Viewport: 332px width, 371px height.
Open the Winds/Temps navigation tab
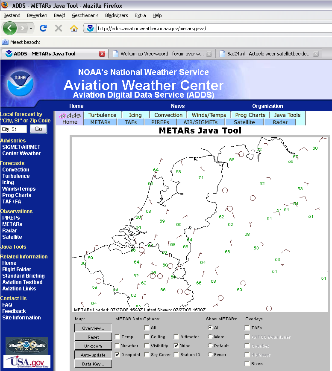tap(209, 115)
